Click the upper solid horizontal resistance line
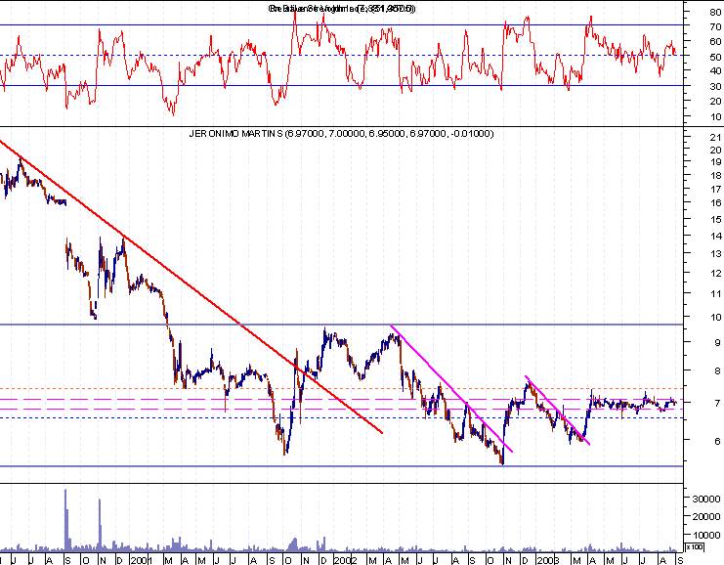Viewport: 724px width, 565px height. tap(341, 325)
